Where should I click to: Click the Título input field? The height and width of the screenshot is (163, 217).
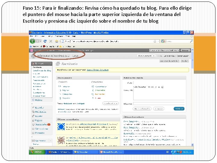pyautogui.click(x=159, y=83)
